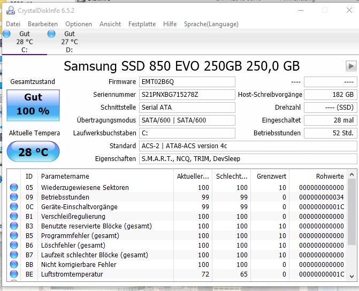Click the scroll down arrow of attribute list
The height and width of the screenshot is (291, 359).
tap(352, 276)
